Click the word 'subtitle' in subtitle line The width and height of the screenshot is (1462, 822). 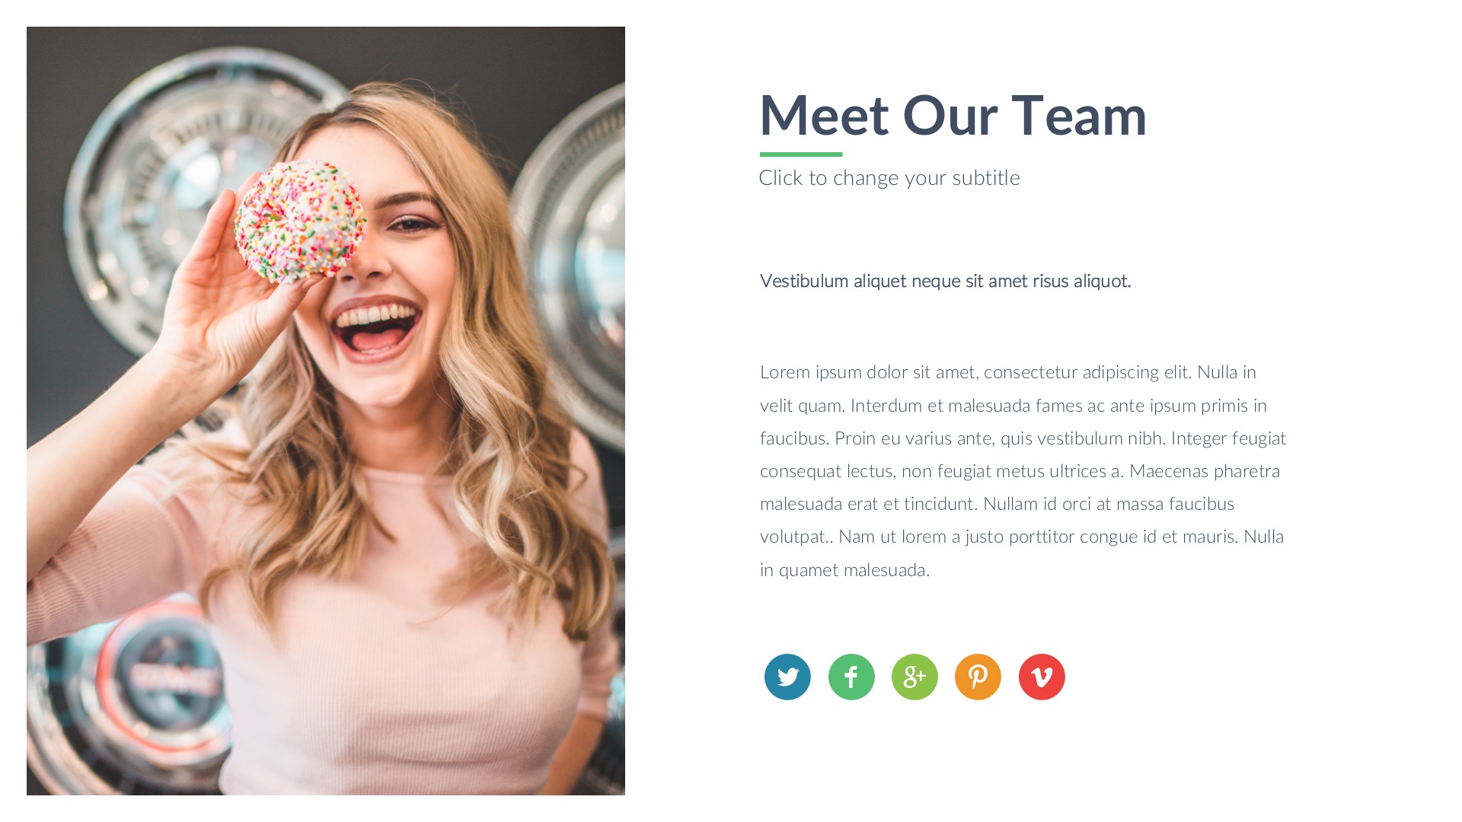pyautogui.click(x=986, y=178)
